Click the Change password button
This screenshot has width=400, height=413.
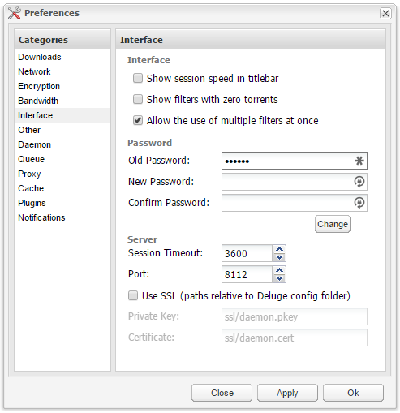[333, 224]
